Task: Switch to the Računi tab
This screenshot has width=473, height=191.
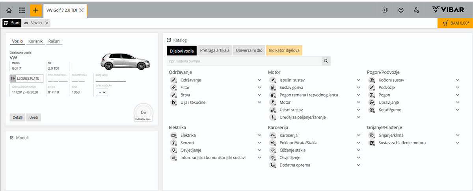Action: 54,41
